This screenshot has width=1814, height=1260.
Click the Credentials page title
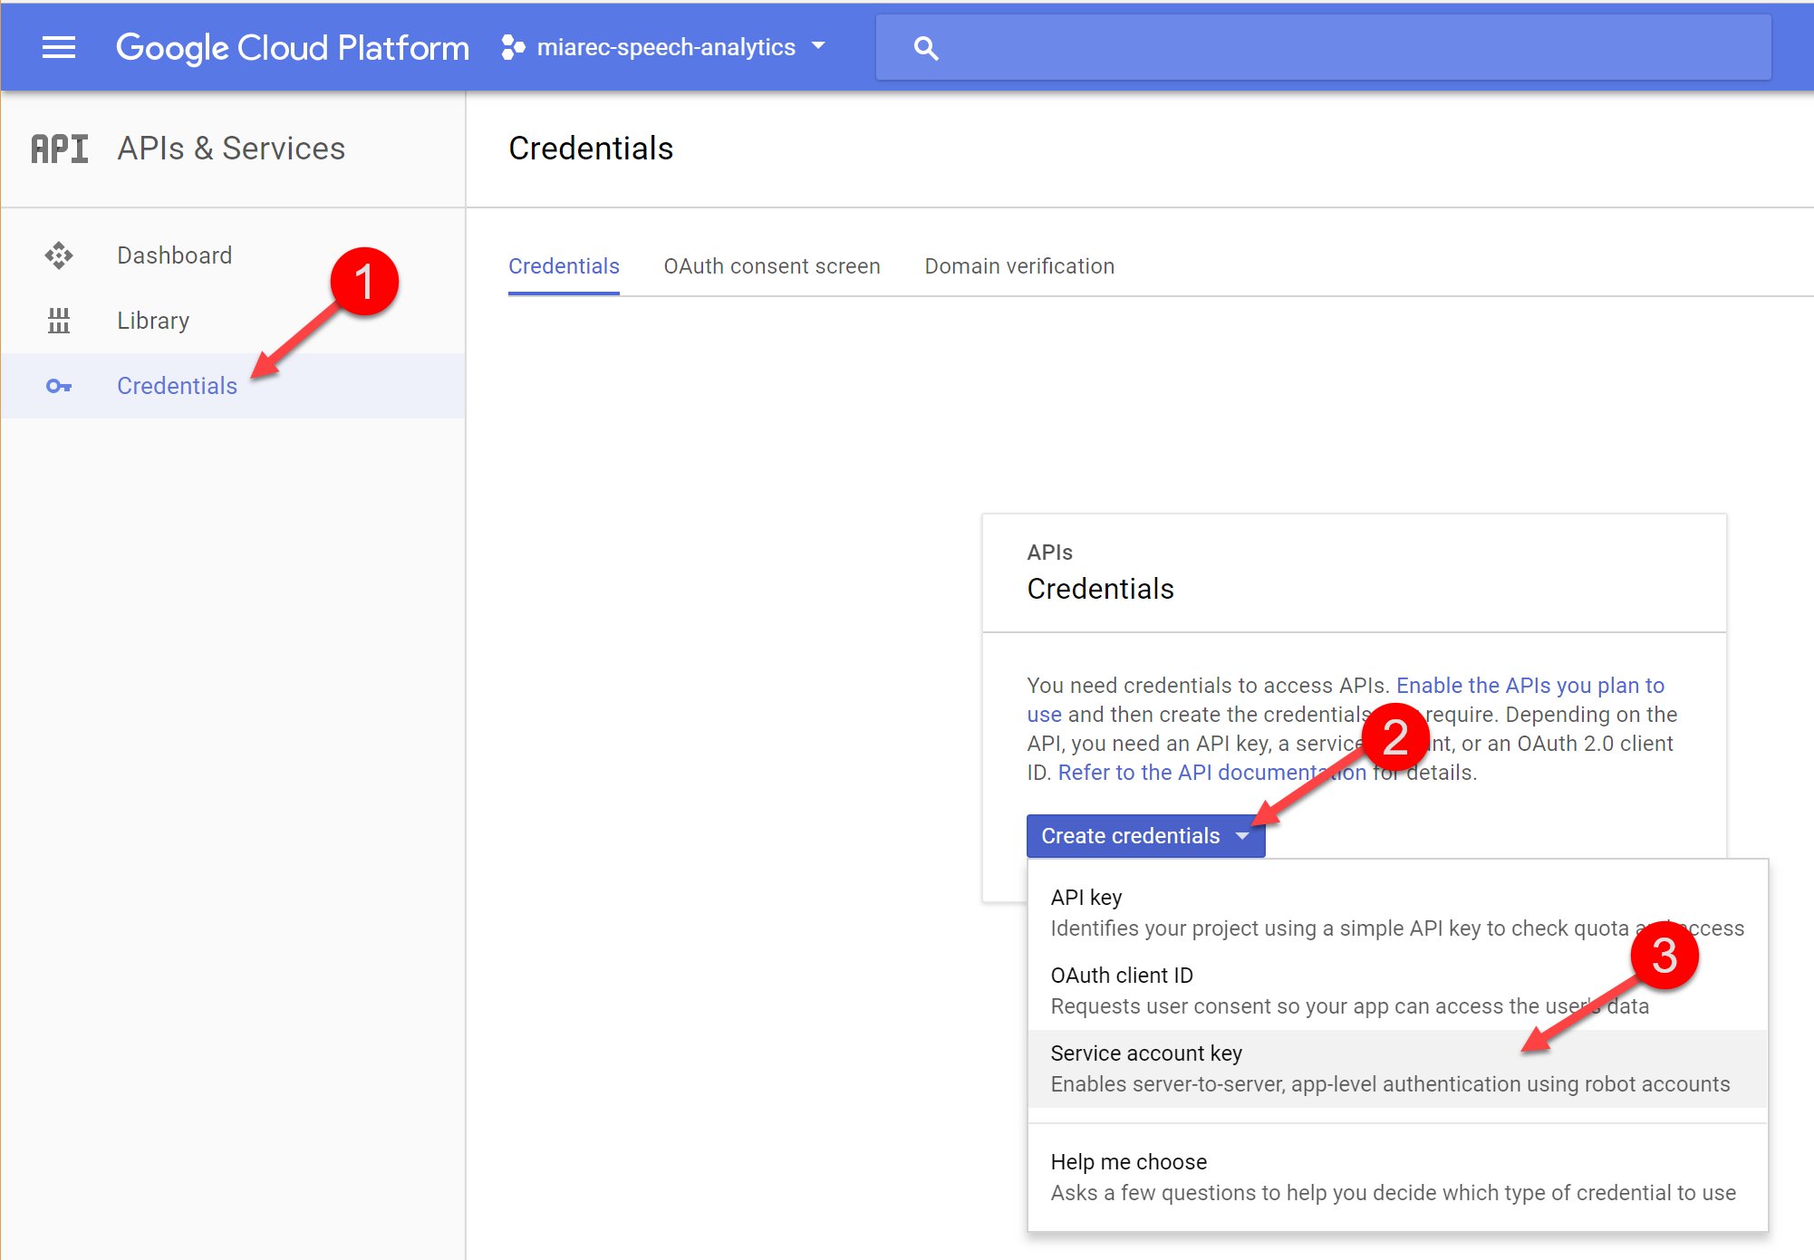point(591,149)
